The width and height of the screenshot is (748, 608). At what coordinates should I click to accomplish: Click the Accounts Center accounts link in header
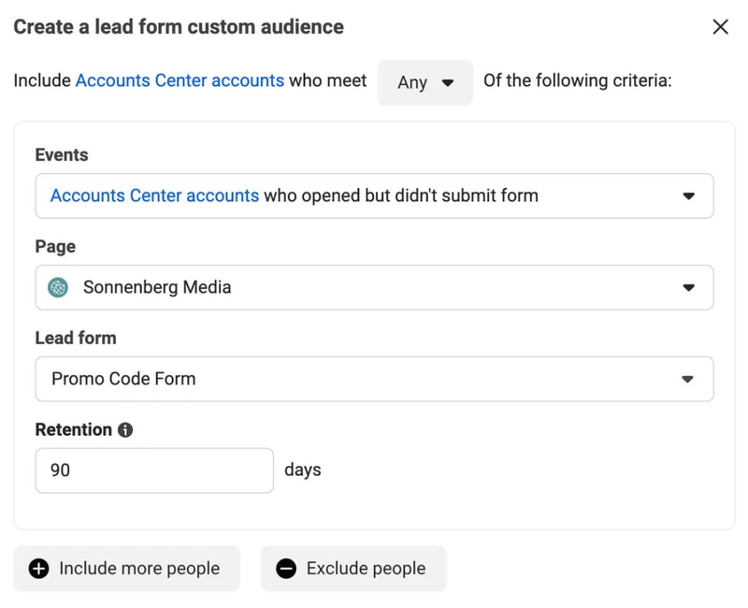[180, 80]
